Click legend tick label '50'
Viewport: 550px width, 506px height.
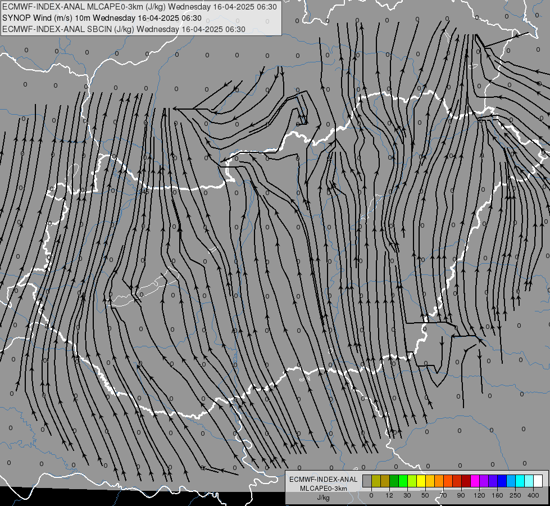coord(425,495)
